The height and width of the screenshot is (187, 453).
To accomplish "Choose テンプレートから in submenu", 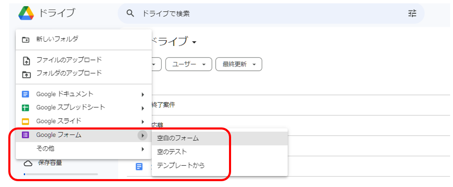I will pos(219,165).
